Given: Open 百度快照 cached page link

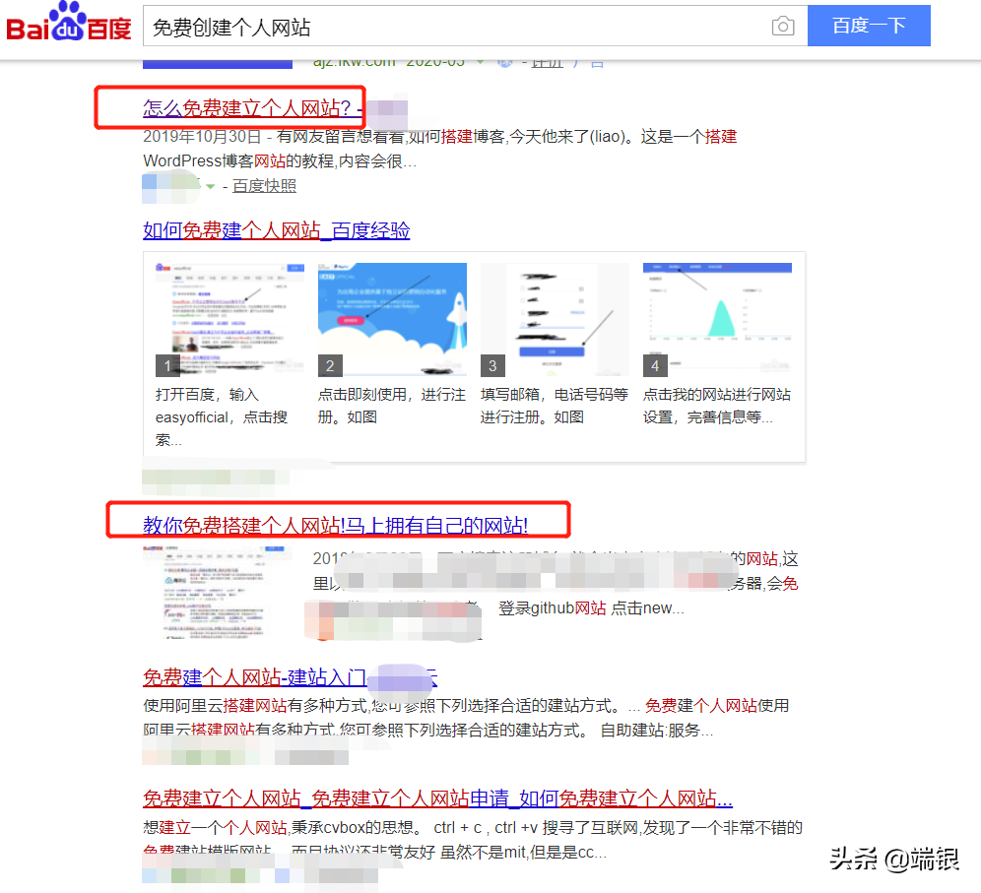Looking at the screenshot, I should pos(264,186).
